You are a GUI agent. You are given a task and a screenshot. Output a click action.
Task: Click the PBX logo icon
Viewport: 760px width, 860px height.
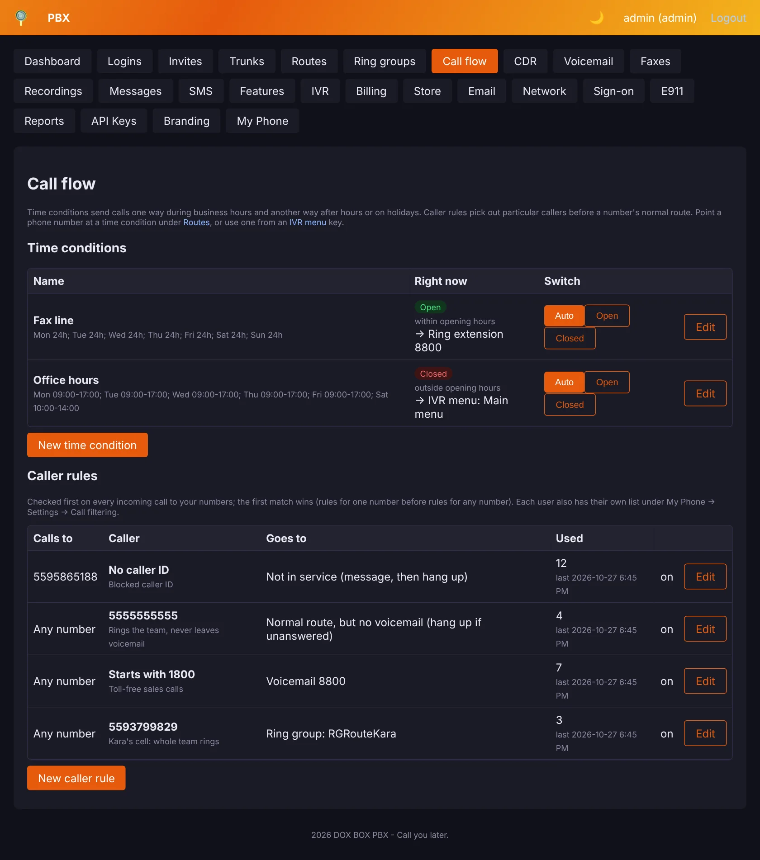point(21,18)
